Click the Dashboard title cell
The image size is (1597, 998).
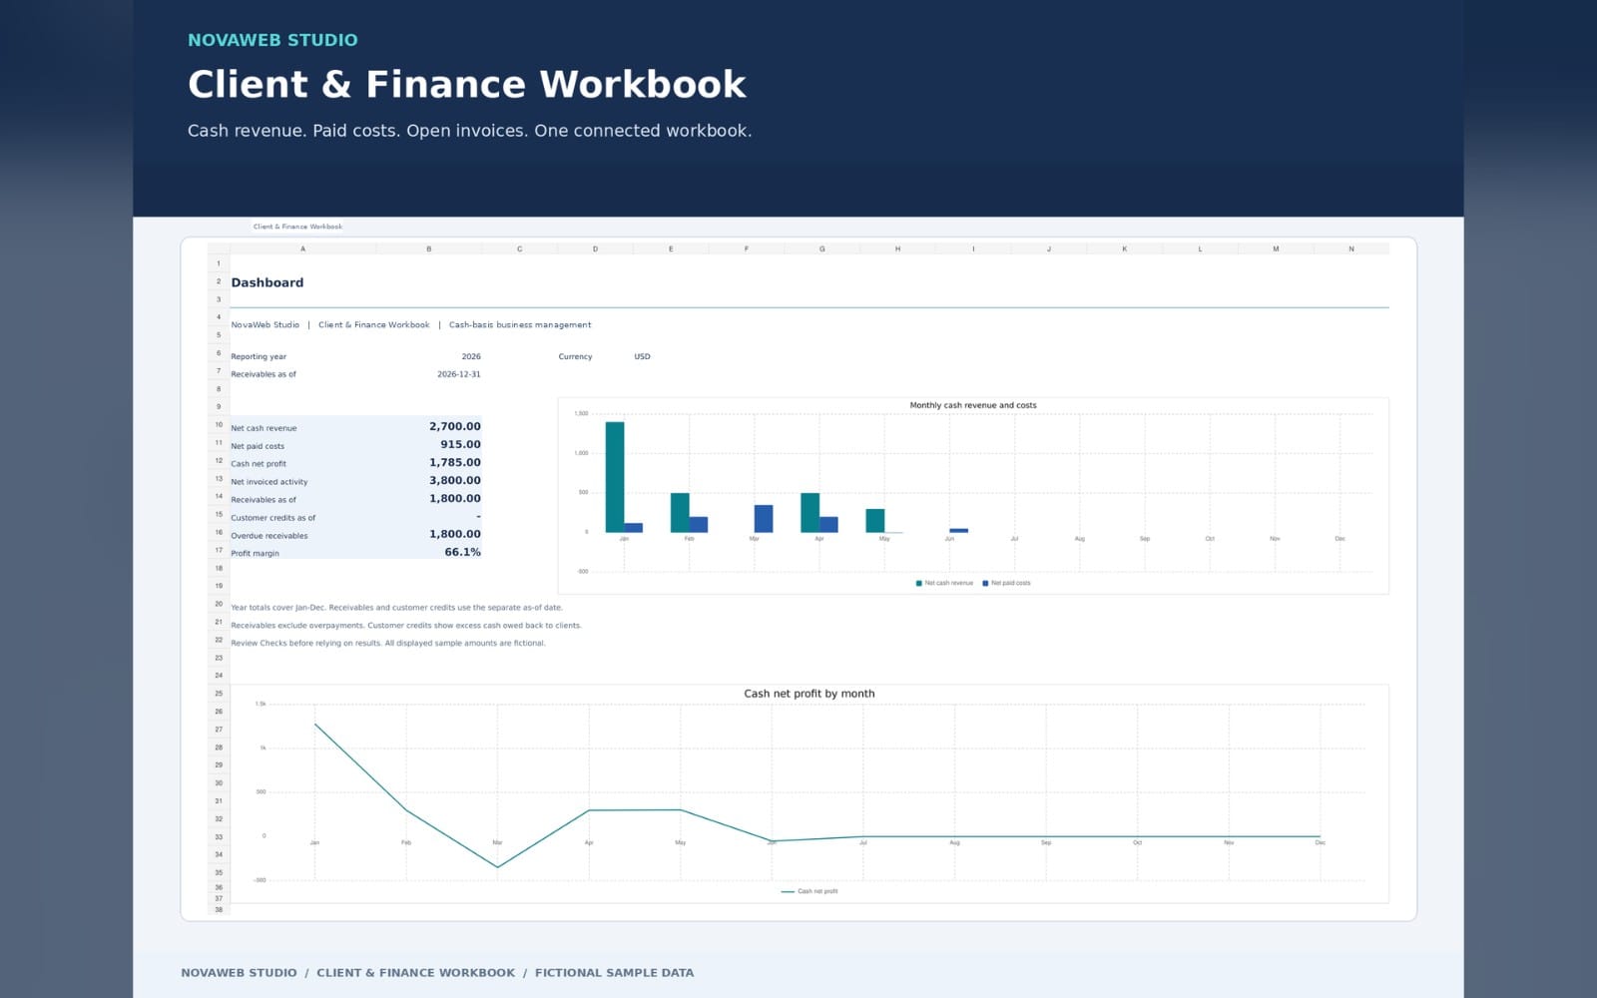[x=267, y=282]
